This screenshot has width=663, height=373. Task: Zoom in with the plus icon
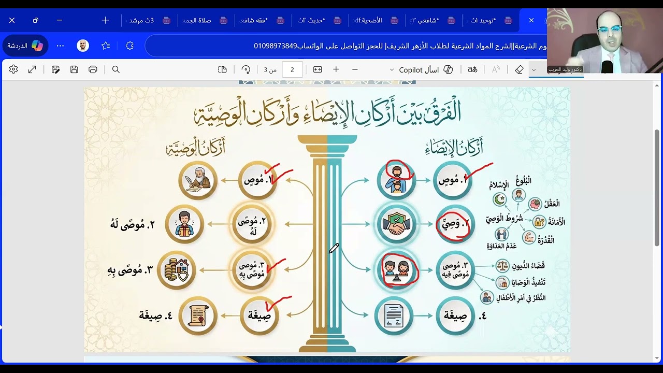pos(336,69)
